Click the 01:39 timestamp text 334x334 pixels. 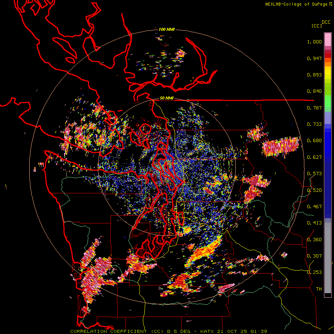coord(258,331)
